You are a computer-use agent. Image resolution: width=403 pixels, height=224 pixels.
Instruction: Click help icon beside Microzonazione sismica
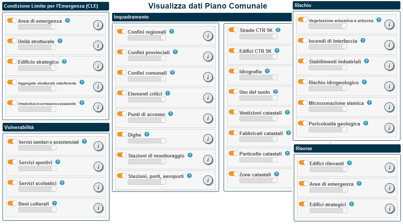369,103
